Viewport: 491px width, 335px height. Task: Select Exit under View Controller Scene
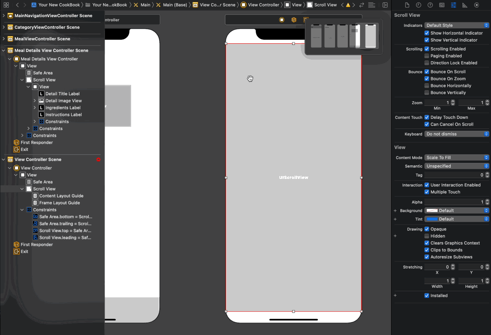tap(24, 252)
